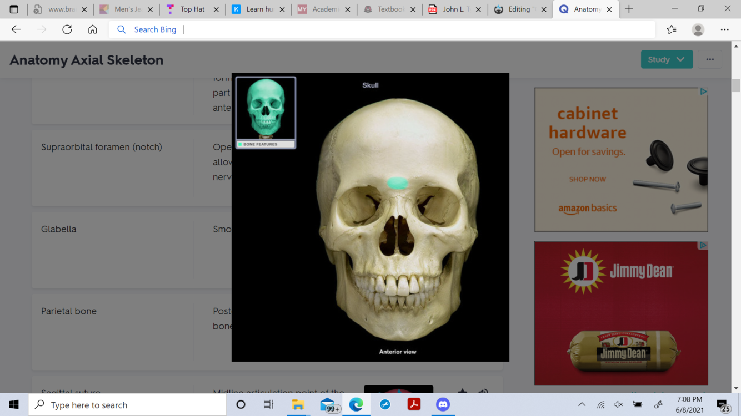741x416 pixels.
Task: Open the blue circular app in taskbar
Action: coord(385,405)
